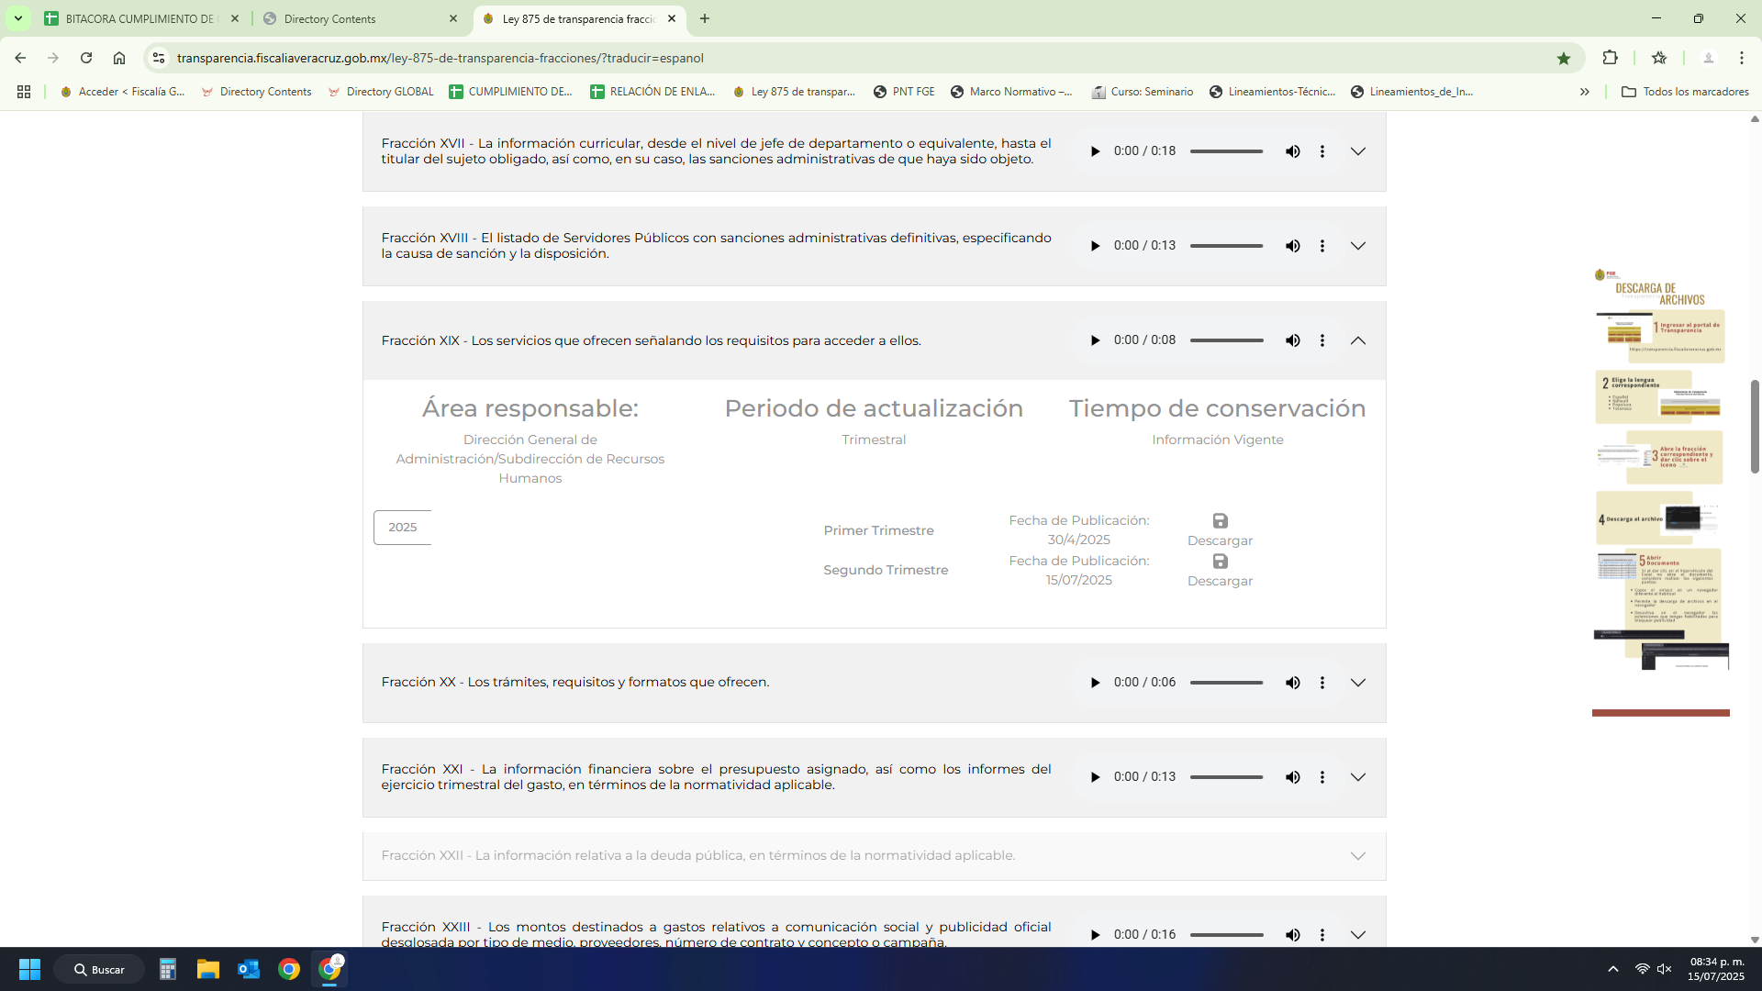Mute the Fracción XXI audio player
Screen dimensions: 1762x991
point(1292,777)
